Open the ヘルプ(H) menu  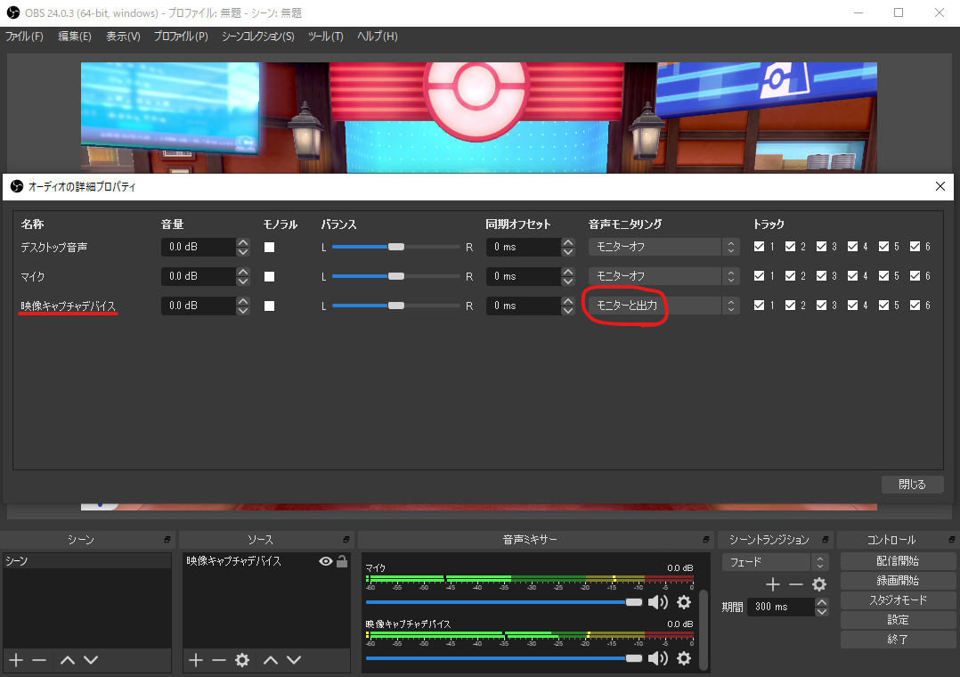coord(378,37)
